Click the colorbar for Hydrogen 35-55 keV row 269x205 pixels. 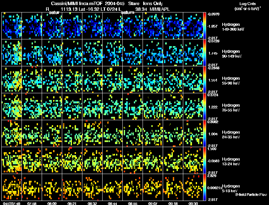[x=204, y=107]
